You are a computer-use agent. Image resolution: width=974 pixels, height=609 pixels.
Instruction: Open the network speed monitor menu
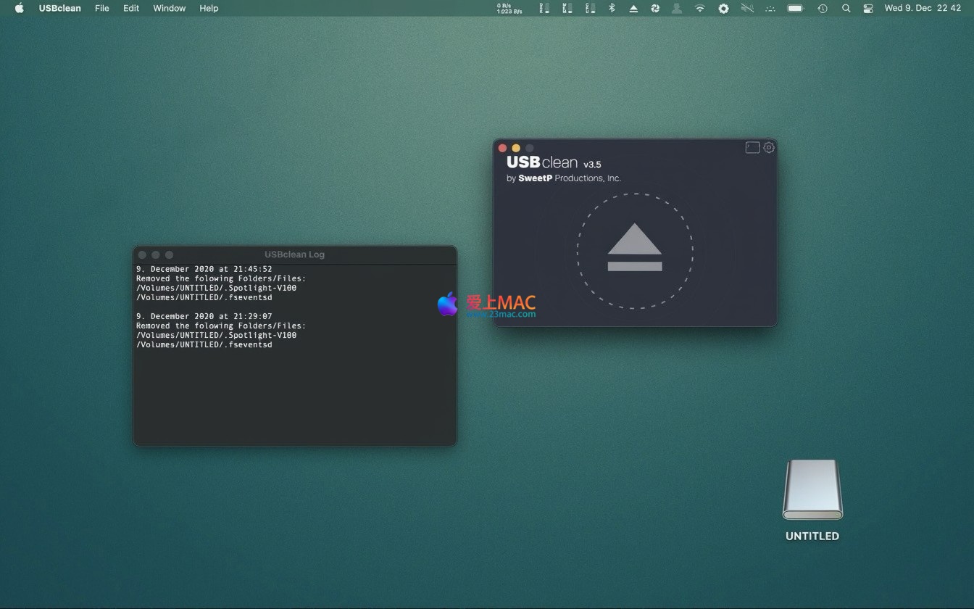509,9
